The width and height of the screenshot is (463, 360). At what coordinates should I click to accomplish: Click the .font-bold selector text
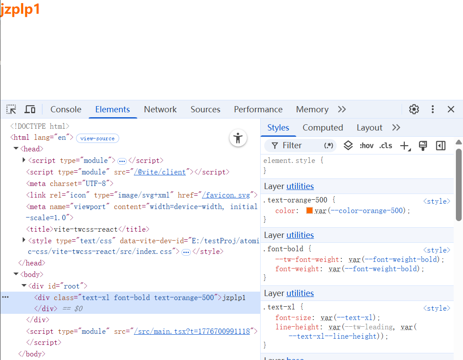(x=283, y=249)
